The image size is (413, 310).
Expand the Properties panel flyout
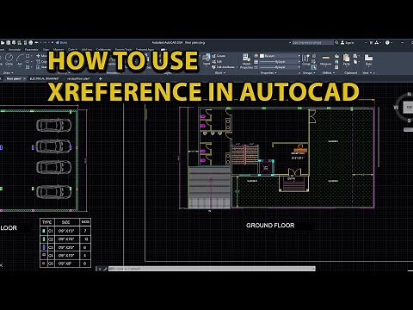[268, 73]
